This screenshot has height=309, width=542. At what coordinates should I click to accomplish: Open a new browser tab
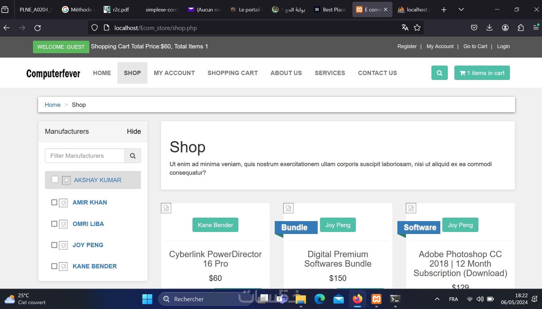(444, 10)
